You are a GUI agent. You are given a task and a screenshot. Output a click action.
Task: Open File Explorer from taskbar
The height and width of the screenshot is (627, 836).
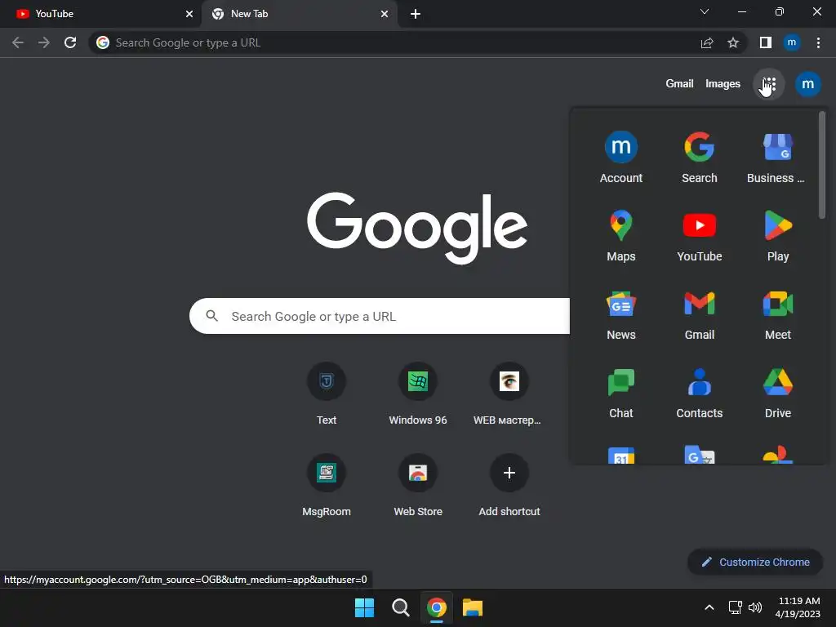coord(473,607)
